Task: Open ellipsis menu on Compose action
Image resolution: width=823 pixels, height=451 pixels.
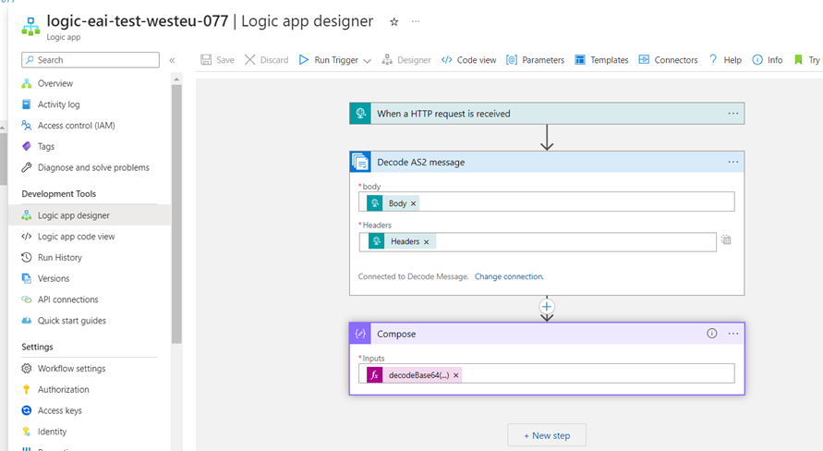Action: 733,334
